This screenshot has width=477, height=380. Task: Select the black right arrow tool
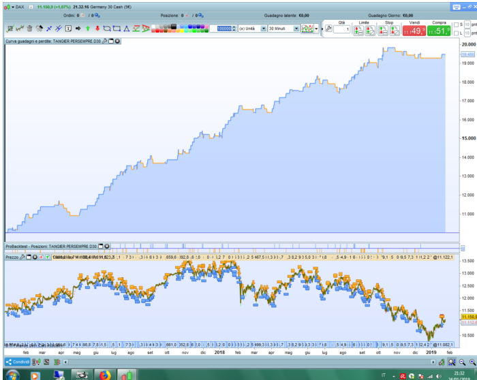(x=78, y=29)
